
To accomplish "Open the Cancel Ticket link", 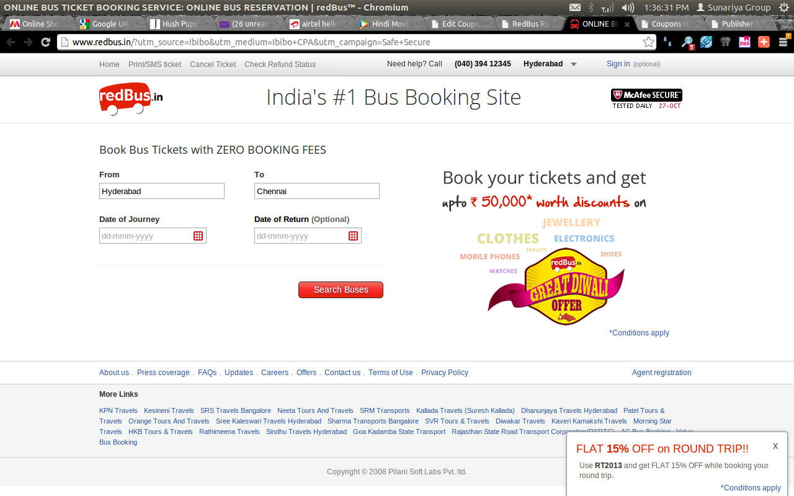I will pyautogui.click(x=213, y=64).
